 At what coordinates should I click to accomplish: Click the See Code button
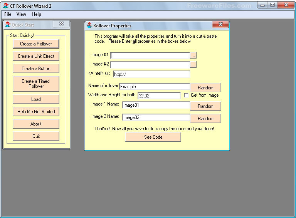point(153,137)
